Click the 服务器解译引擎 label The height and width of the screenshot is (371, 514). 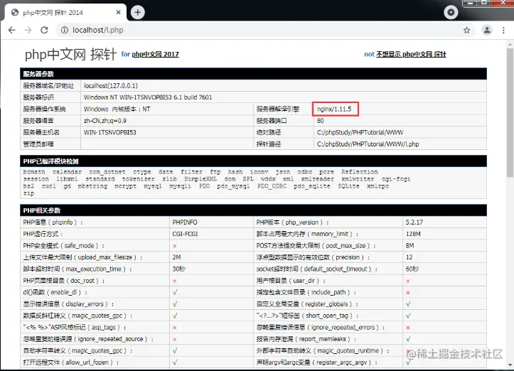tap(278, 109)
